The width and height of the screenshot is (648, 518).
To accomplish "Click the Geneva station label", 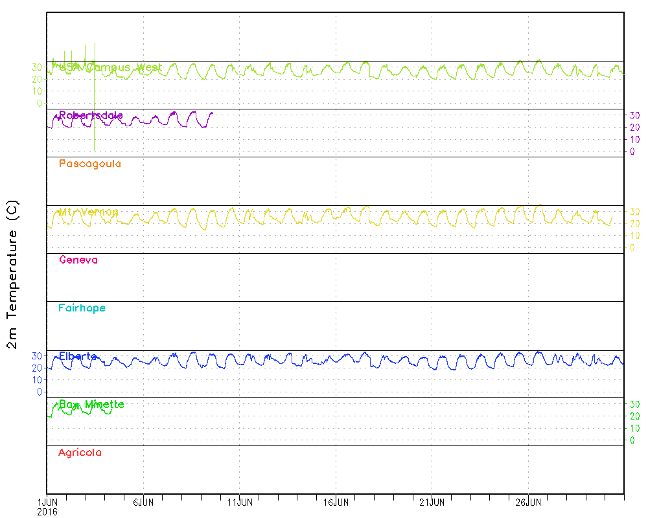I will 78,260.
